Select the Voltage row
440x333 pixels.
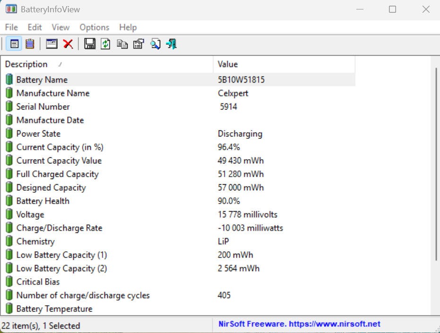point(178,214)
